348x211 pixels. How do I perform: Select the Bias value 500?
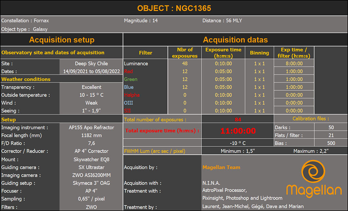click(x=331, y=143)
